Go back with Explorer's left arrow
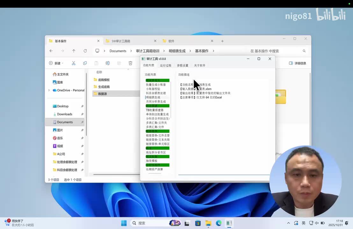Screen dimensions: 353x229 click(x=51, y=51)
